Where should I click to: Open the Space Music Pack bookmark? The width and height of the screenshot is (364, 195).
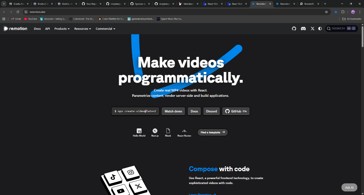170,19
